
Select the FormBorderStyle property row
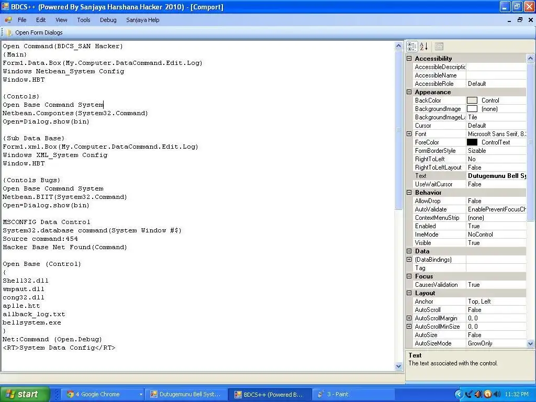[x=470, y=151]
